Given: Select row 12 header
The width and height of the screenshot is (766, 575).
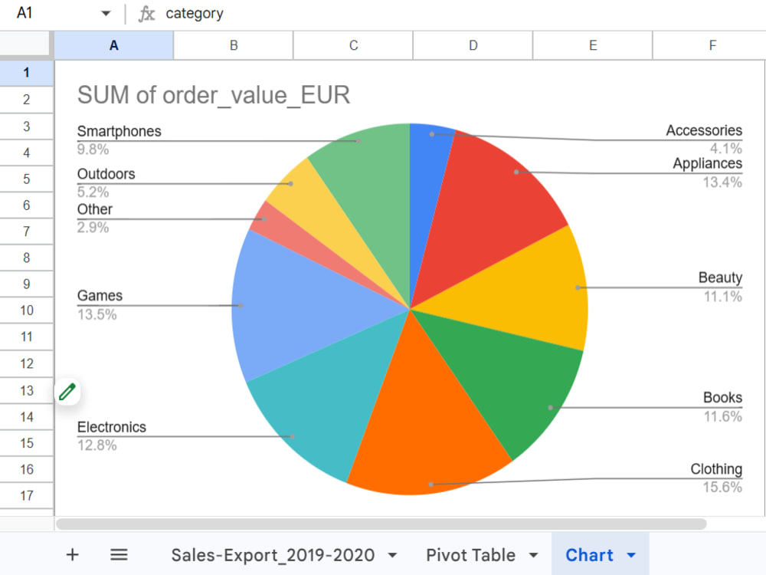Looking at the screenshot, I should click(x=26, y=363).
